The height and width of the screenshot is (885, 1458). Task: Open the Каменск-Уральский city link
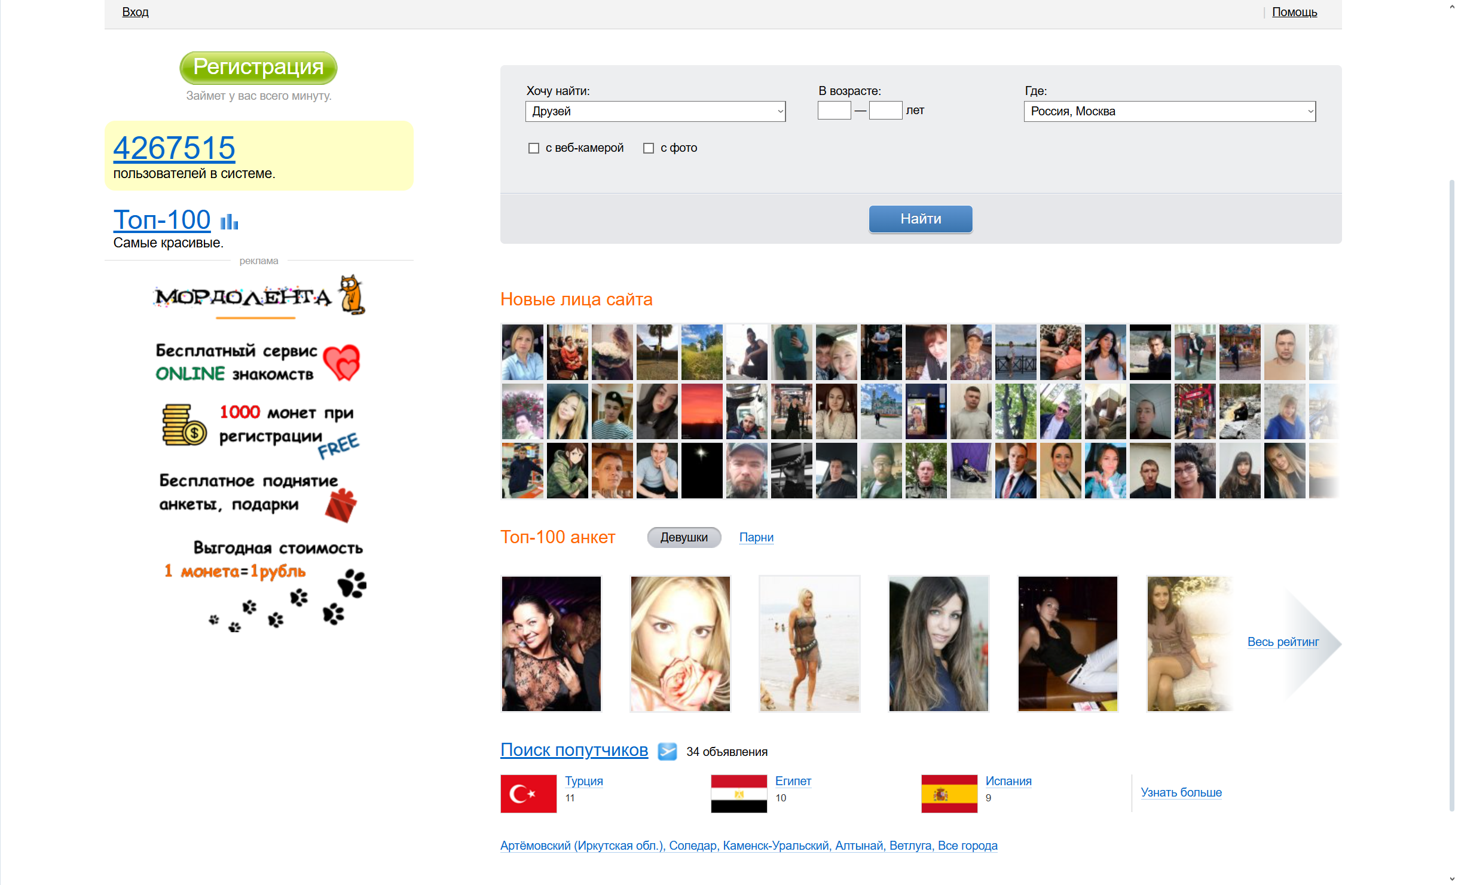point(775,846)
